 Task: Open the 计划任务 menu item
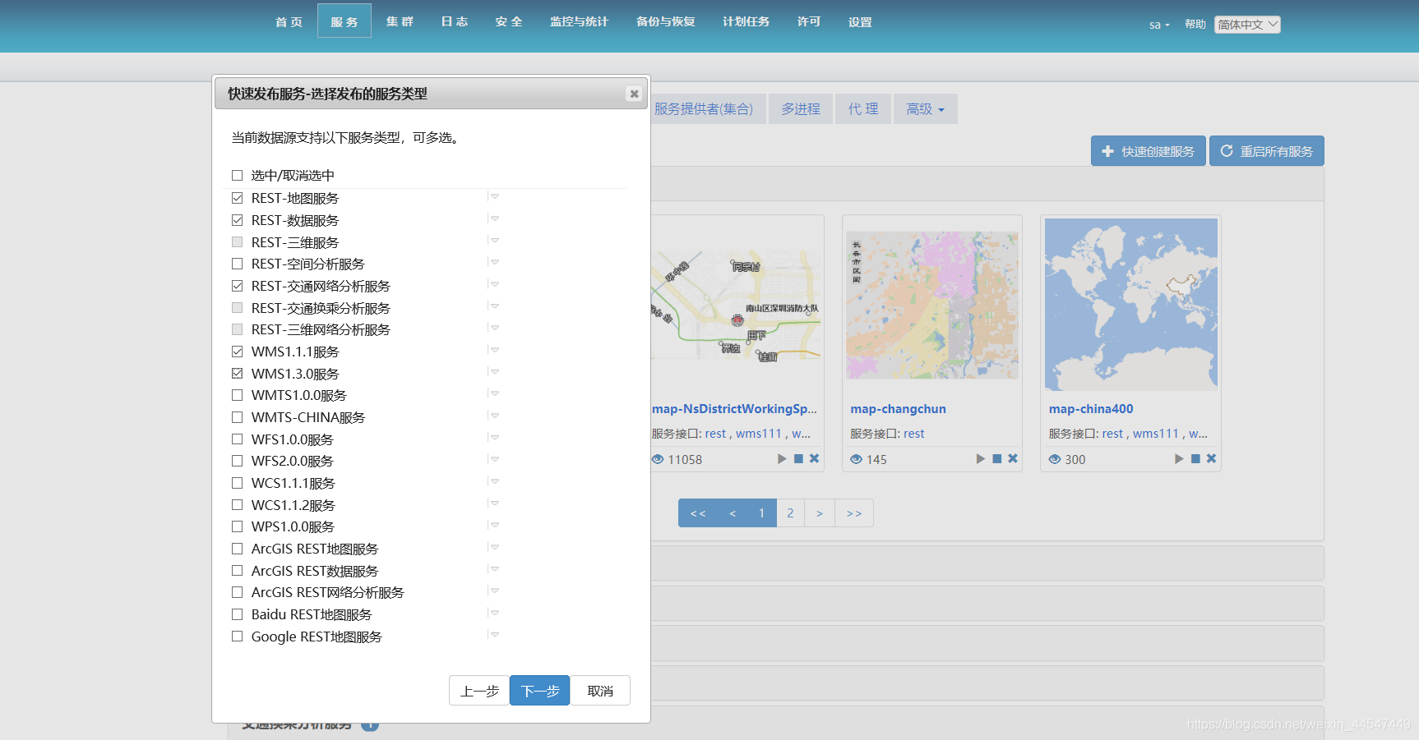746,22
